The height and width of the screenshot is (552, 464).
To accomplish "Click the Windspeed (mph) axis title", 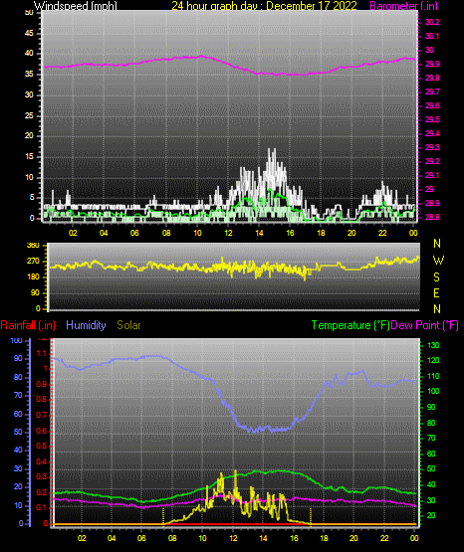I will pos(75,6).
